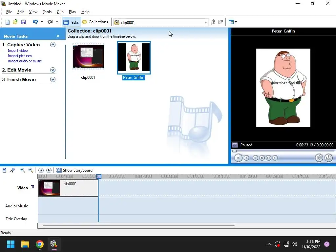Zoom in on the timeline
This screenshot has height=252, width=336.
click(23, 170)
